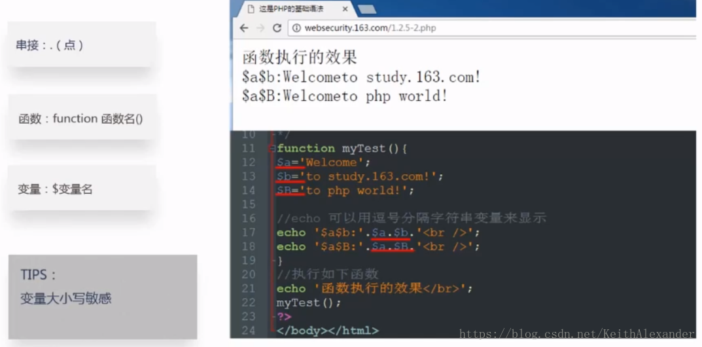This screenshot has height=347, width=702.
Task: Click code line echo '函数执行的效果</br>'
Action: pos(375,288)
